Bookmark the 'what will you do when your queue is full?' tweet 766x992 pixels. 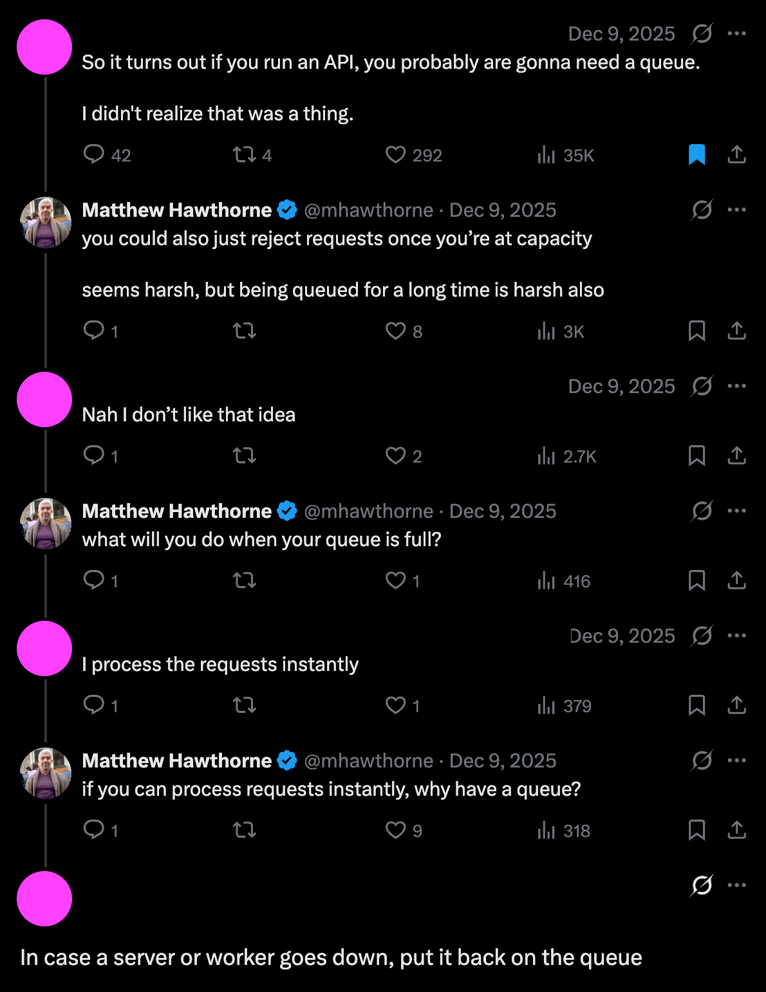(x=698, y=580)
